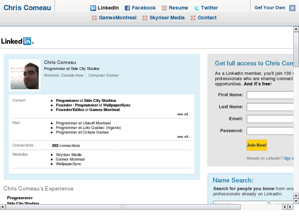This screenshot has height=224, width=299.
Task: Click the Password input field
Action: tap(270, 131)
